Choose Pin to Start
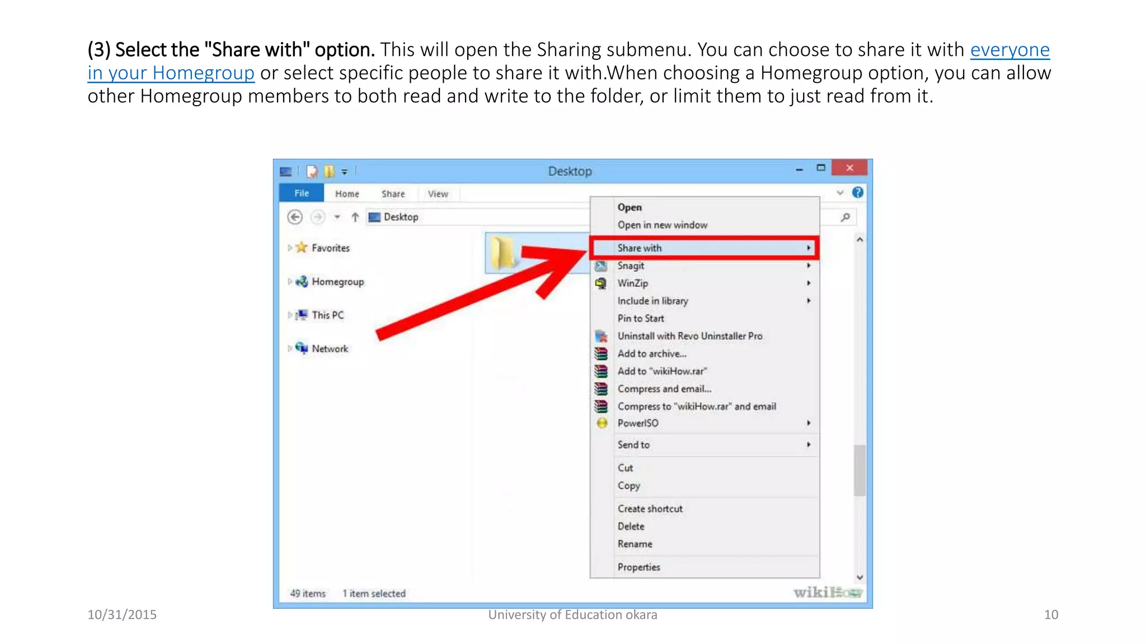This screenshot has height=644, width=1146. click(704, 318)
